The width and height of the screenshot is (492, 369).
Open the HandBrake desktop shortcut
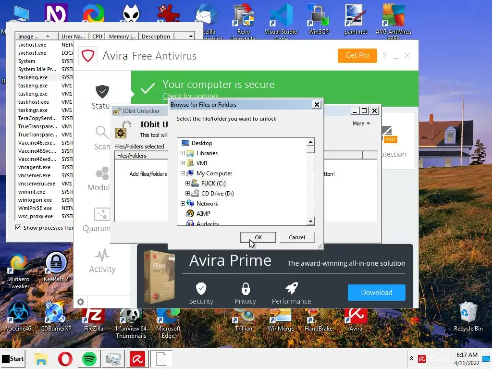tap(318, 320)
